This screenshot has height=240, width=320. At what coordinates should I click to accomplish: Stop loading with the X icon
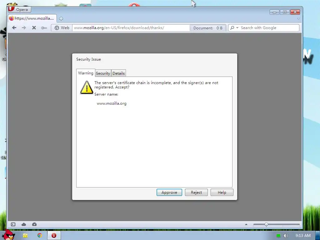[x=34, y=28]
